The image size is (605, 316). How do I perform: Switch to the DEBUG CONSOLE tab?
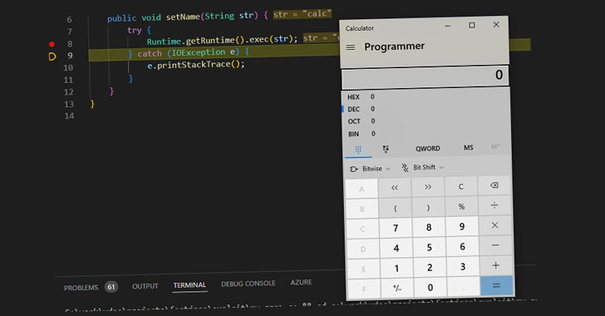[x=248, y=284]
